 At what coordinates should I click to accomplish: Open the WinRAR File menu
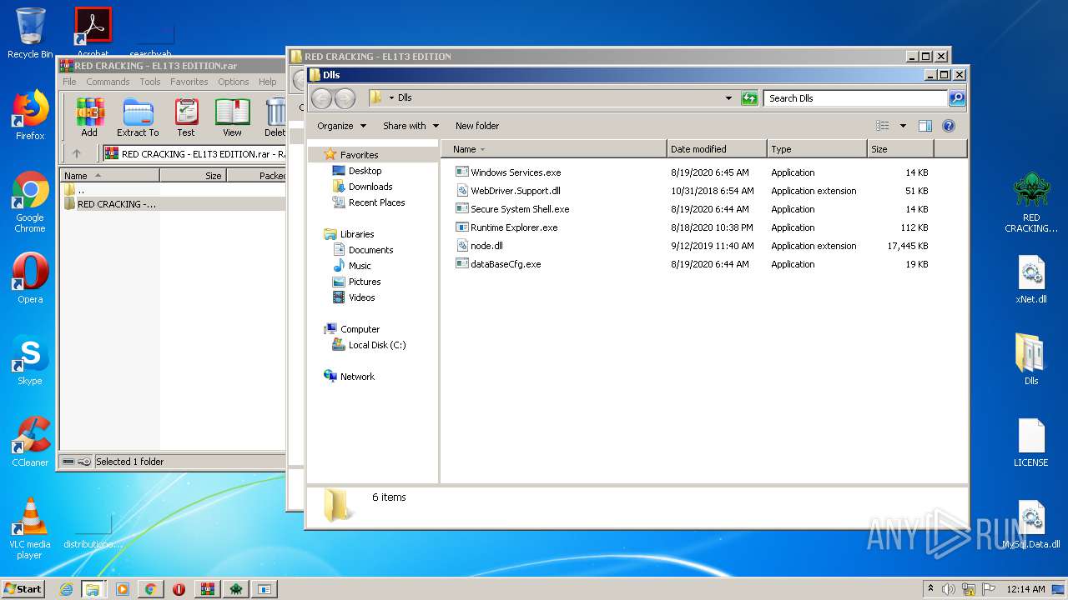[x=69, y=82]
